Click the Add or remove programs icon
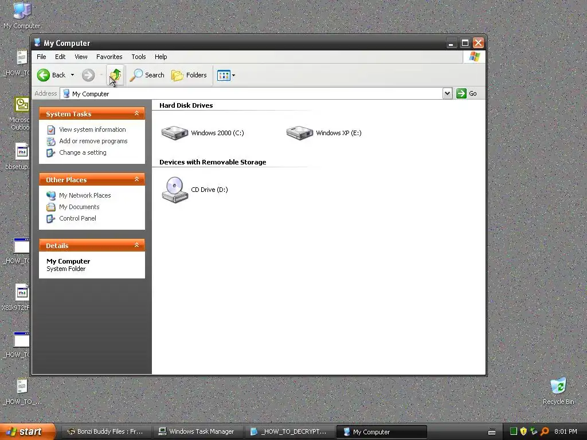Image resolution: width=587 pixels, height=440 pixels. click(x=51, y=142)
